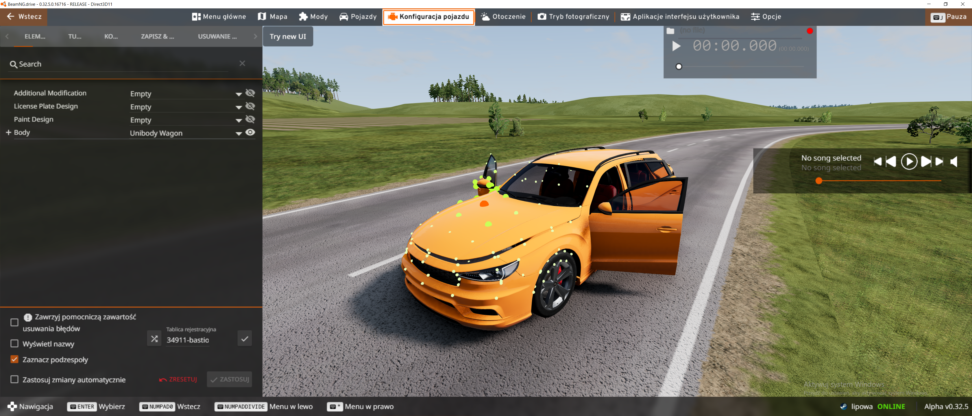Image resolution: width=972 pixels, height=416 pixels.
Task: Click the Pauza button
Action: [x=948, y=17]
